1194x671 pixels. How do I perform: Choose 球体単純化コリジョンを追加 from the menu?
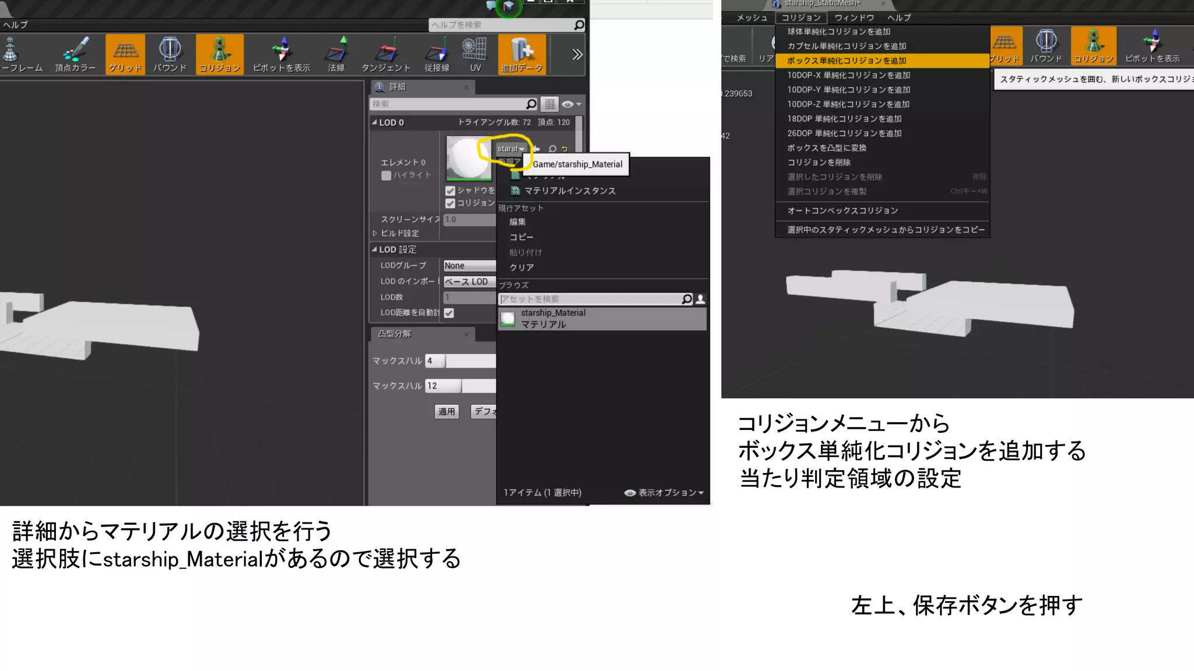pyautogui.click(x=882, y=31)
